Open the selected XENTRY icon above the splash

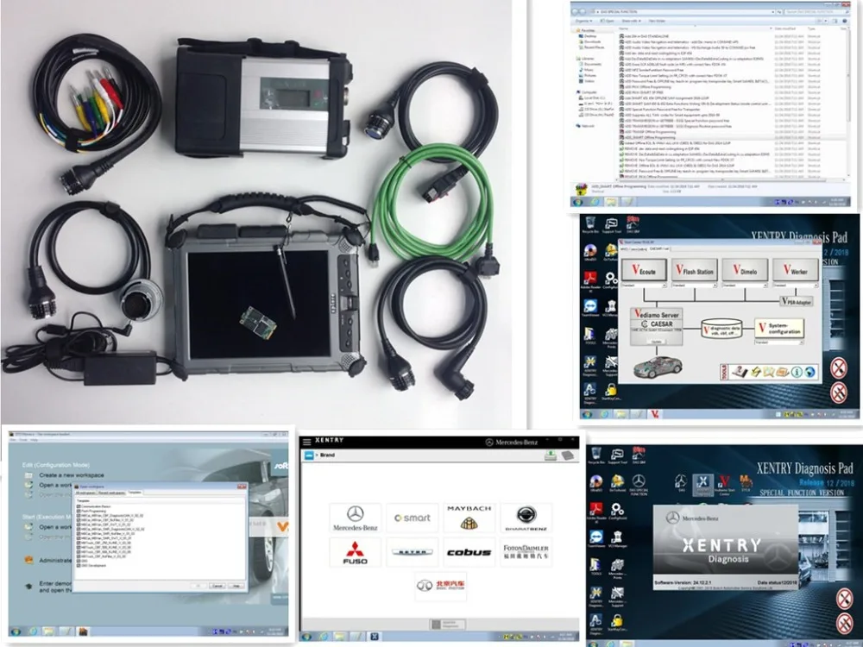[x=702, y=484]
